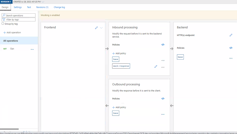Open Outbound processing policy code editor
This screenshot has width=237, height=134.
coord(163,99)
